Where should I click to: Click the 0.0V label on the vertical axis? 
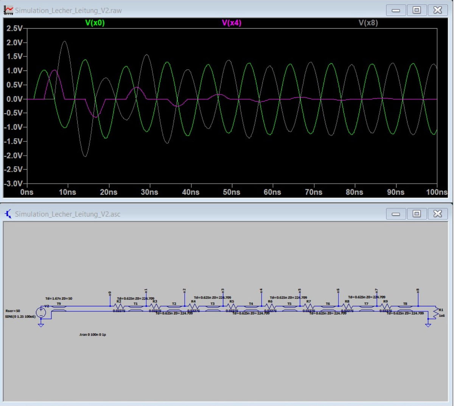pyautogui.click(x=14, y=99)
